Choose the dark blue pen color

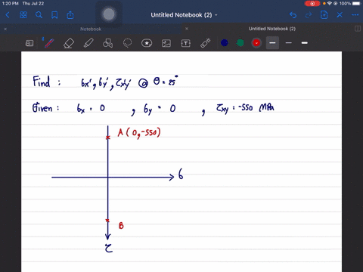point(225,43)
